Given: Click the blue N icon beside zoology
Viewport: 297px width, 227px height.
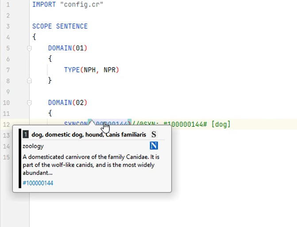Looking at the screenshot, I should (154, 146).
